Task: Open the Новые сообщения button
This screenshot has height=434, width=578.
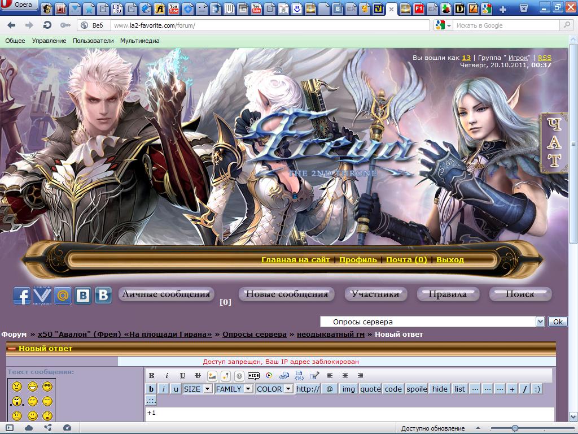Action: coord(287,294)
